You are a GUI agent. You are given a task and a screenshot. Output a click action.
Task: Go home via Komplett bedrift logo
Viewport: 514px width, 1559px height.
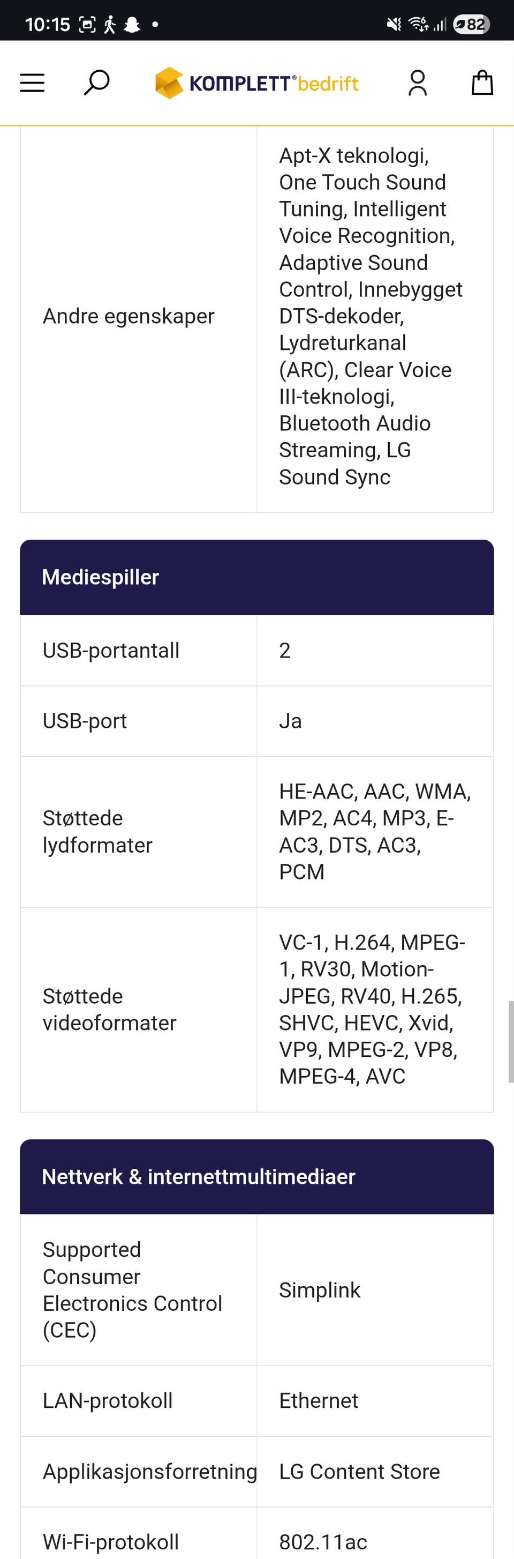pyautogui.click(x=257, y=83)
